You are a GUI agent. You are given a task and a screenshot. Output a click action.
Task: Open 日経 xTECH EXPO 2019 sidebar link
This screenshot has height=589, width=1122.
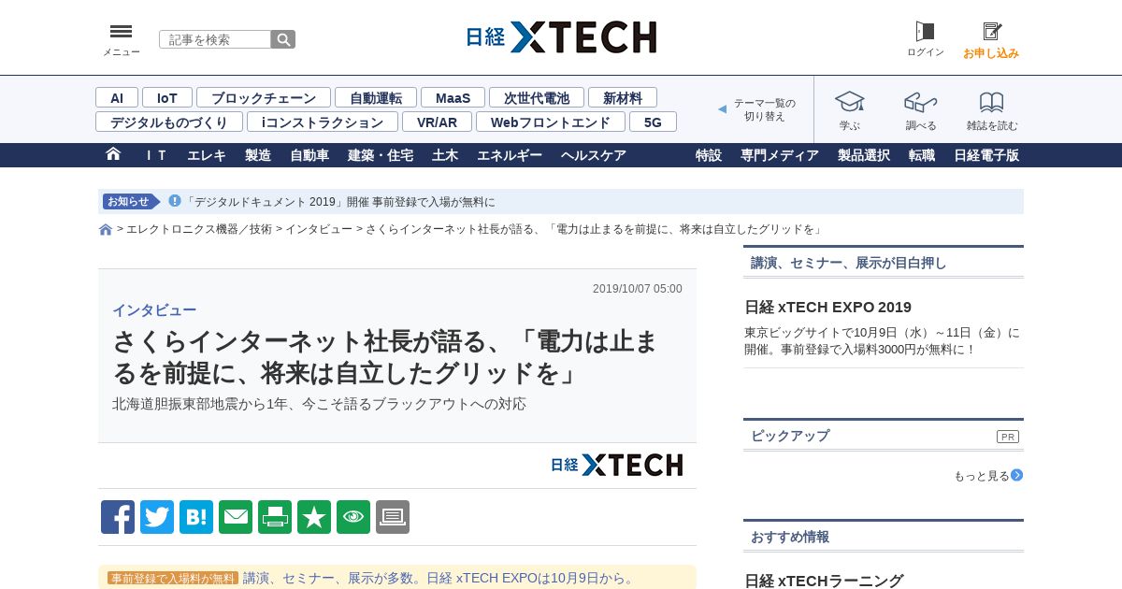coord(827,307)
